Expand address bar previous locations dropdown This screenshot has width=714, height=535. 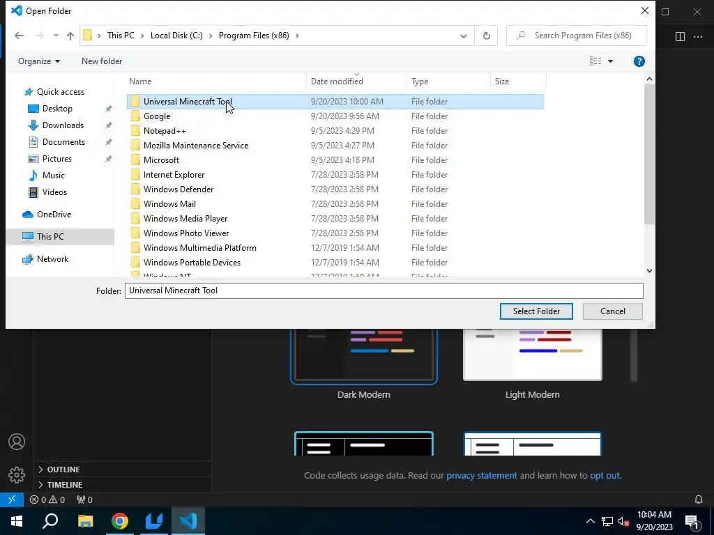pyautogui.click(x=464, y=36)
